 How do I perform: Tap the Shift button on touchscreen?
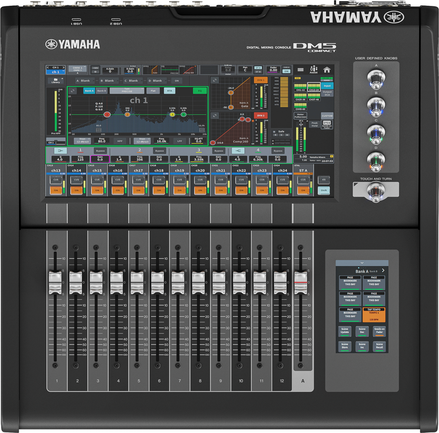click(x=324, y=190)
